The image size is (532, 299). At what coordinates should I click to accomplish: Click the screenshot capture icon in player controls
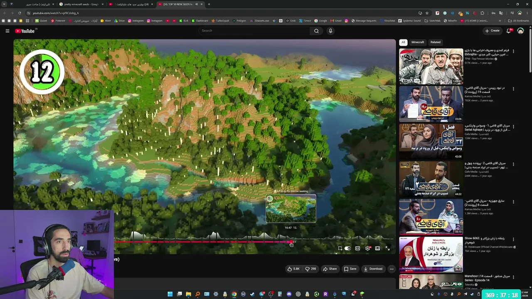click(340, 248)
